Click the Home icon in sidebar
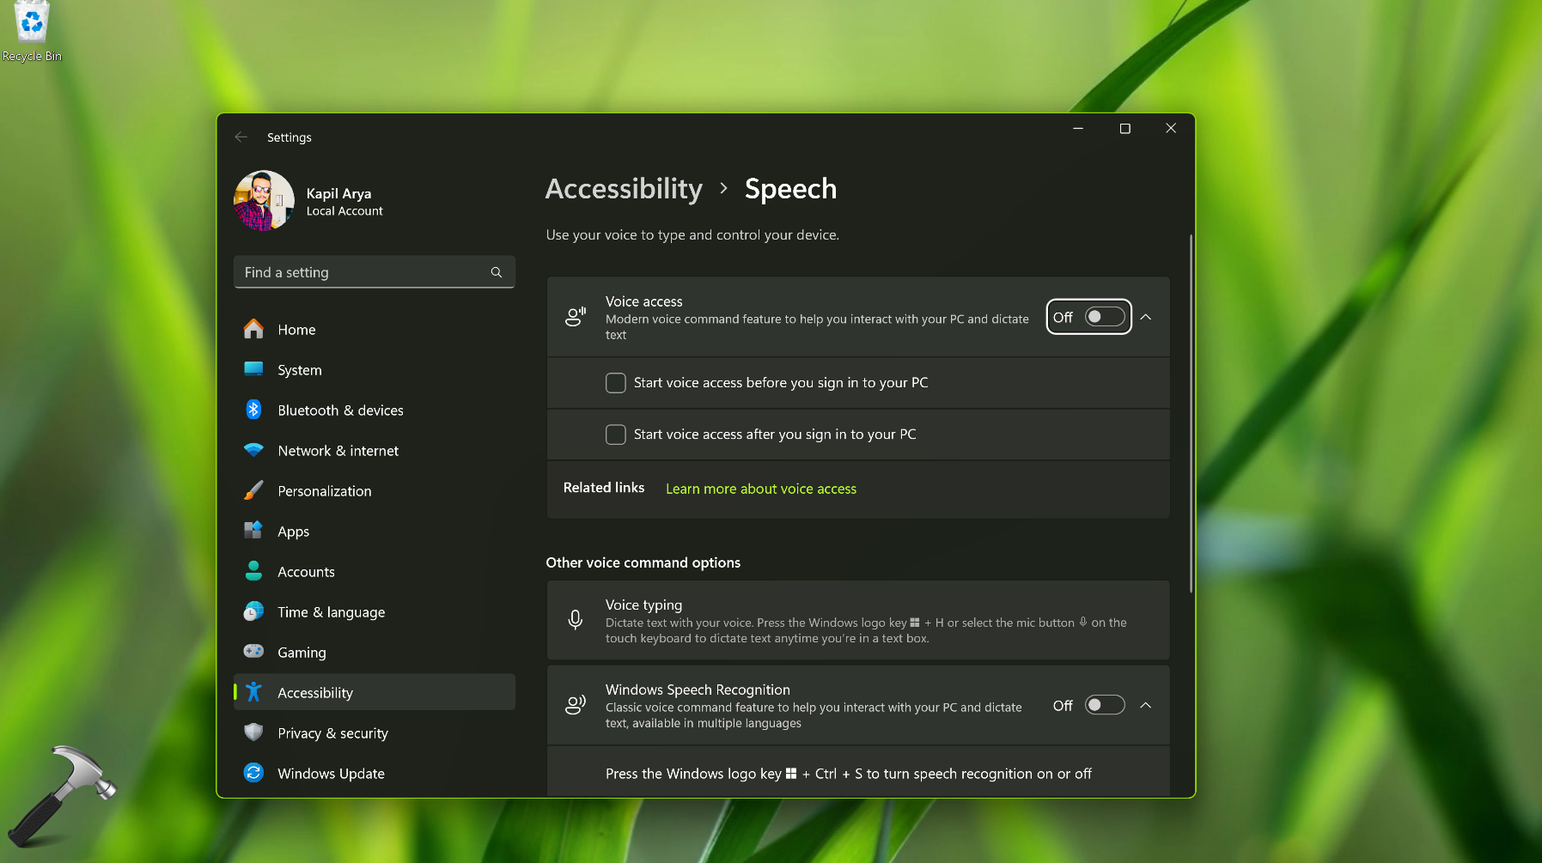Screen dimensions: 1542x863 pyautogui.click(x=253, y=330)
